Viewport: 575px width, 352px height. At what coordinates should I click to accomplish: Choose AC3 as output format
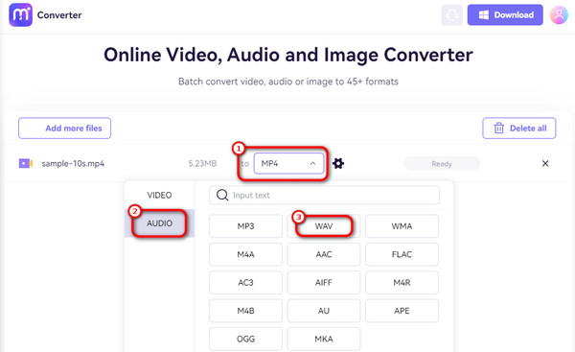point(245,283)
